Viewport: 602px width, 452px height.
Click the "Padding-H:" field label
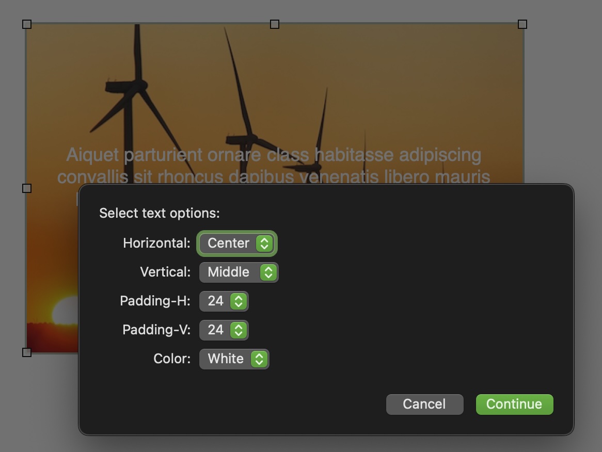(x=155, y=301)
